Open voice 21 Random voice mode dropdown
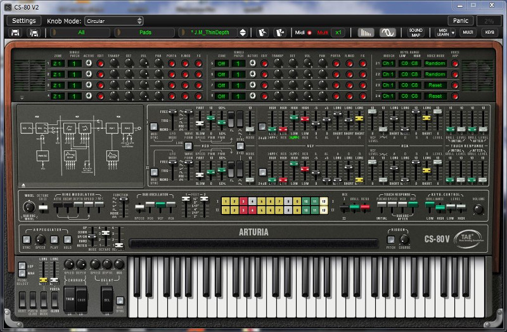The image size is (507, 332). tap(435, 63)
